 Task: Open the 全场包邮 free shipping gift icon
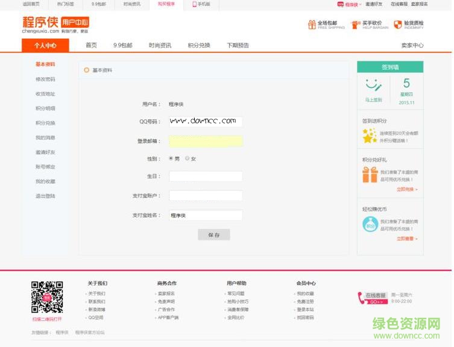coord(312,25)
